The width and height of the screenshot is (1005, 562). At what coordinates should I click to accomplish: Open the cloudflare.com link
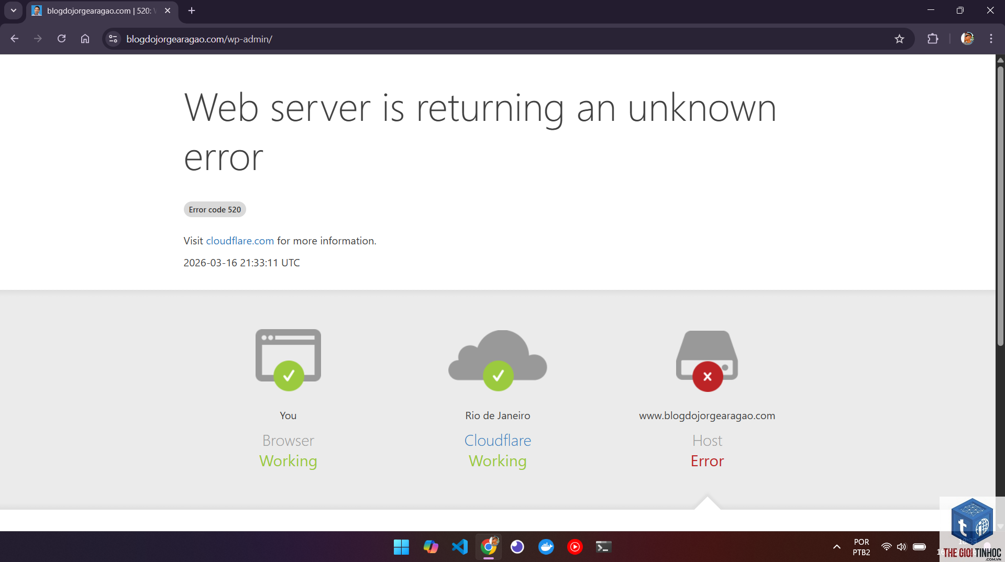tap(240, 241)
